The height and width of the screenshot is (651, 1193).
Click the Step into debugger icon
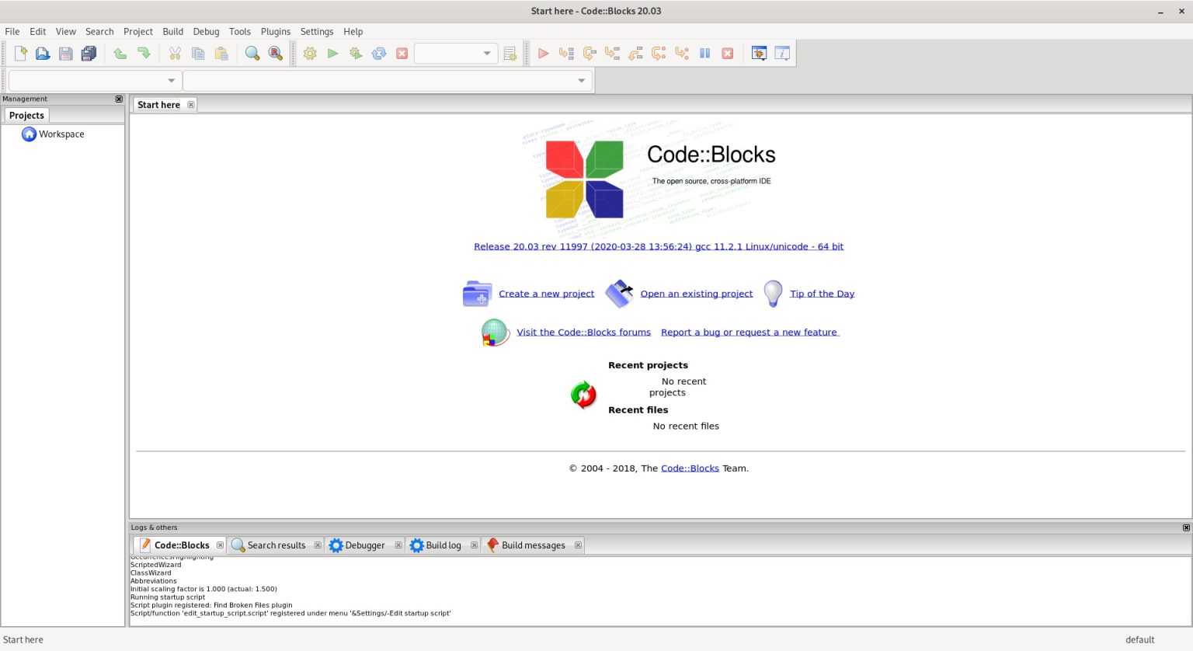[x=613, y=54]
